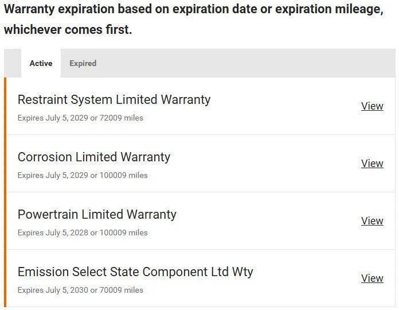Click Emission Select State Component Ltd Wty title
This screenshot has width=399, height=310.
point(135,272)
